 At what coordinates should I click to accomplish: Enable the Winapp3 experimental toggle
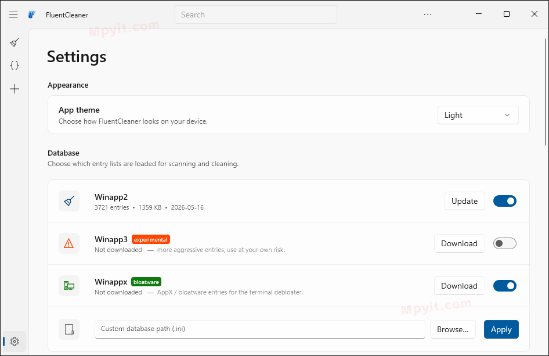click(x=505, y=243)
